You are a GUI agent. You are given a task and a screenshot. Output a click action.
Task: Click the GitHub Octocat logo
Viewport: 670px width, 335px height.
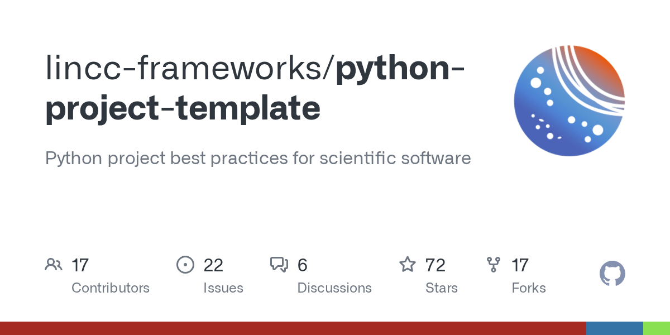point(612,274)
